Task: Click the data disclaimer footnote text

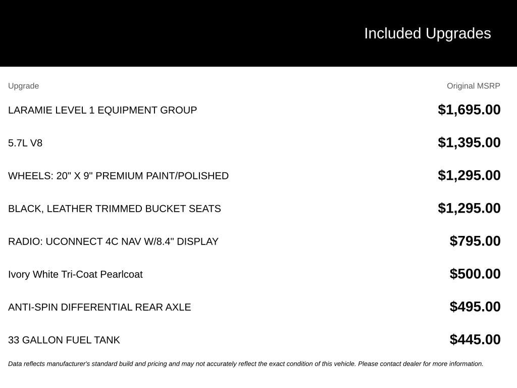Action: (246, 364)
